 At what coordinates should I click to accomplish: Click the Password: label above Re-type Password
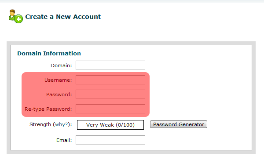pos(59,95)
